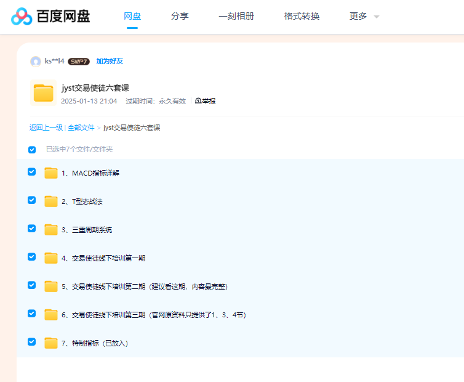Click the 加为好友 link
The image size is (464, 382).
tap(110, 62)
